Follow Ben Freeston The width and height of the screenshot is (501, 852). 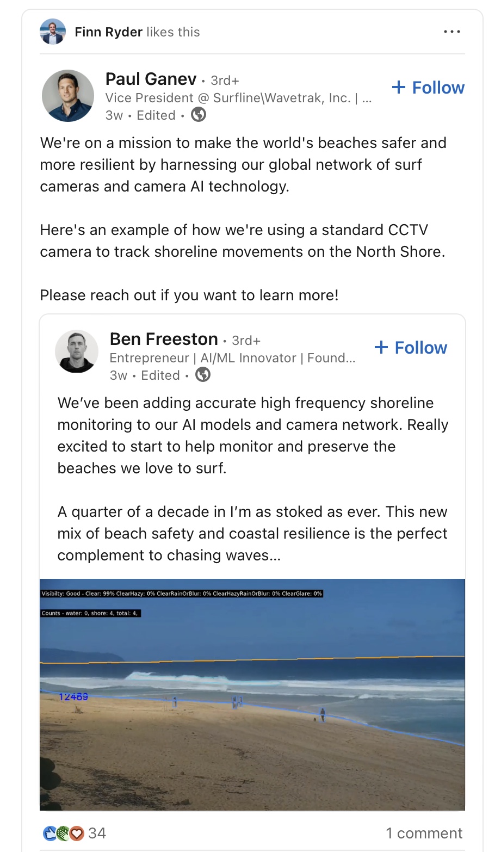[411, 348]
